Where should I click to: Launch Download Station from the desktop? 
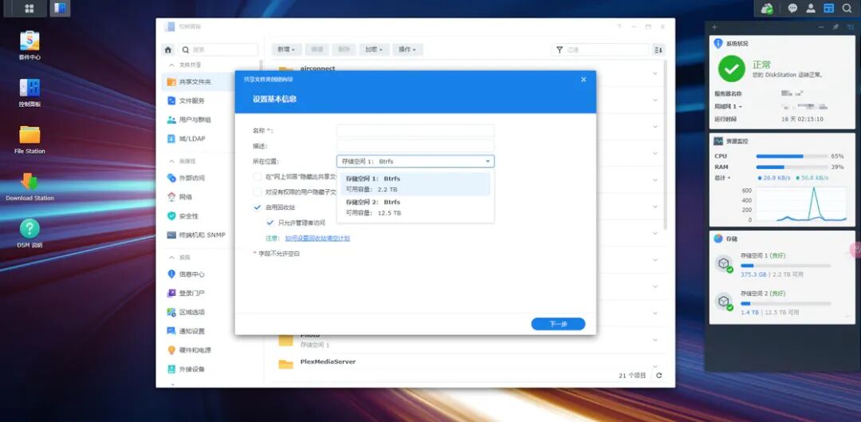pyautogui.click(x=29, y=187)
